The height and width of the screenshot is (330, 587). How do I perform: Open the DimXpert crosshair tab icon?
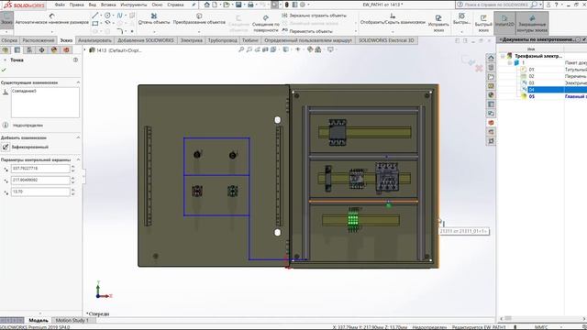pyautogui.click(x=41, y=49)
